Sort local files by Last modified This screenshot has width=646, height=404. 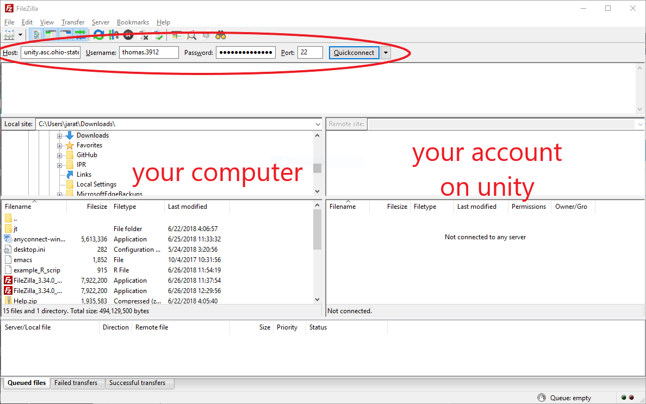197,207
